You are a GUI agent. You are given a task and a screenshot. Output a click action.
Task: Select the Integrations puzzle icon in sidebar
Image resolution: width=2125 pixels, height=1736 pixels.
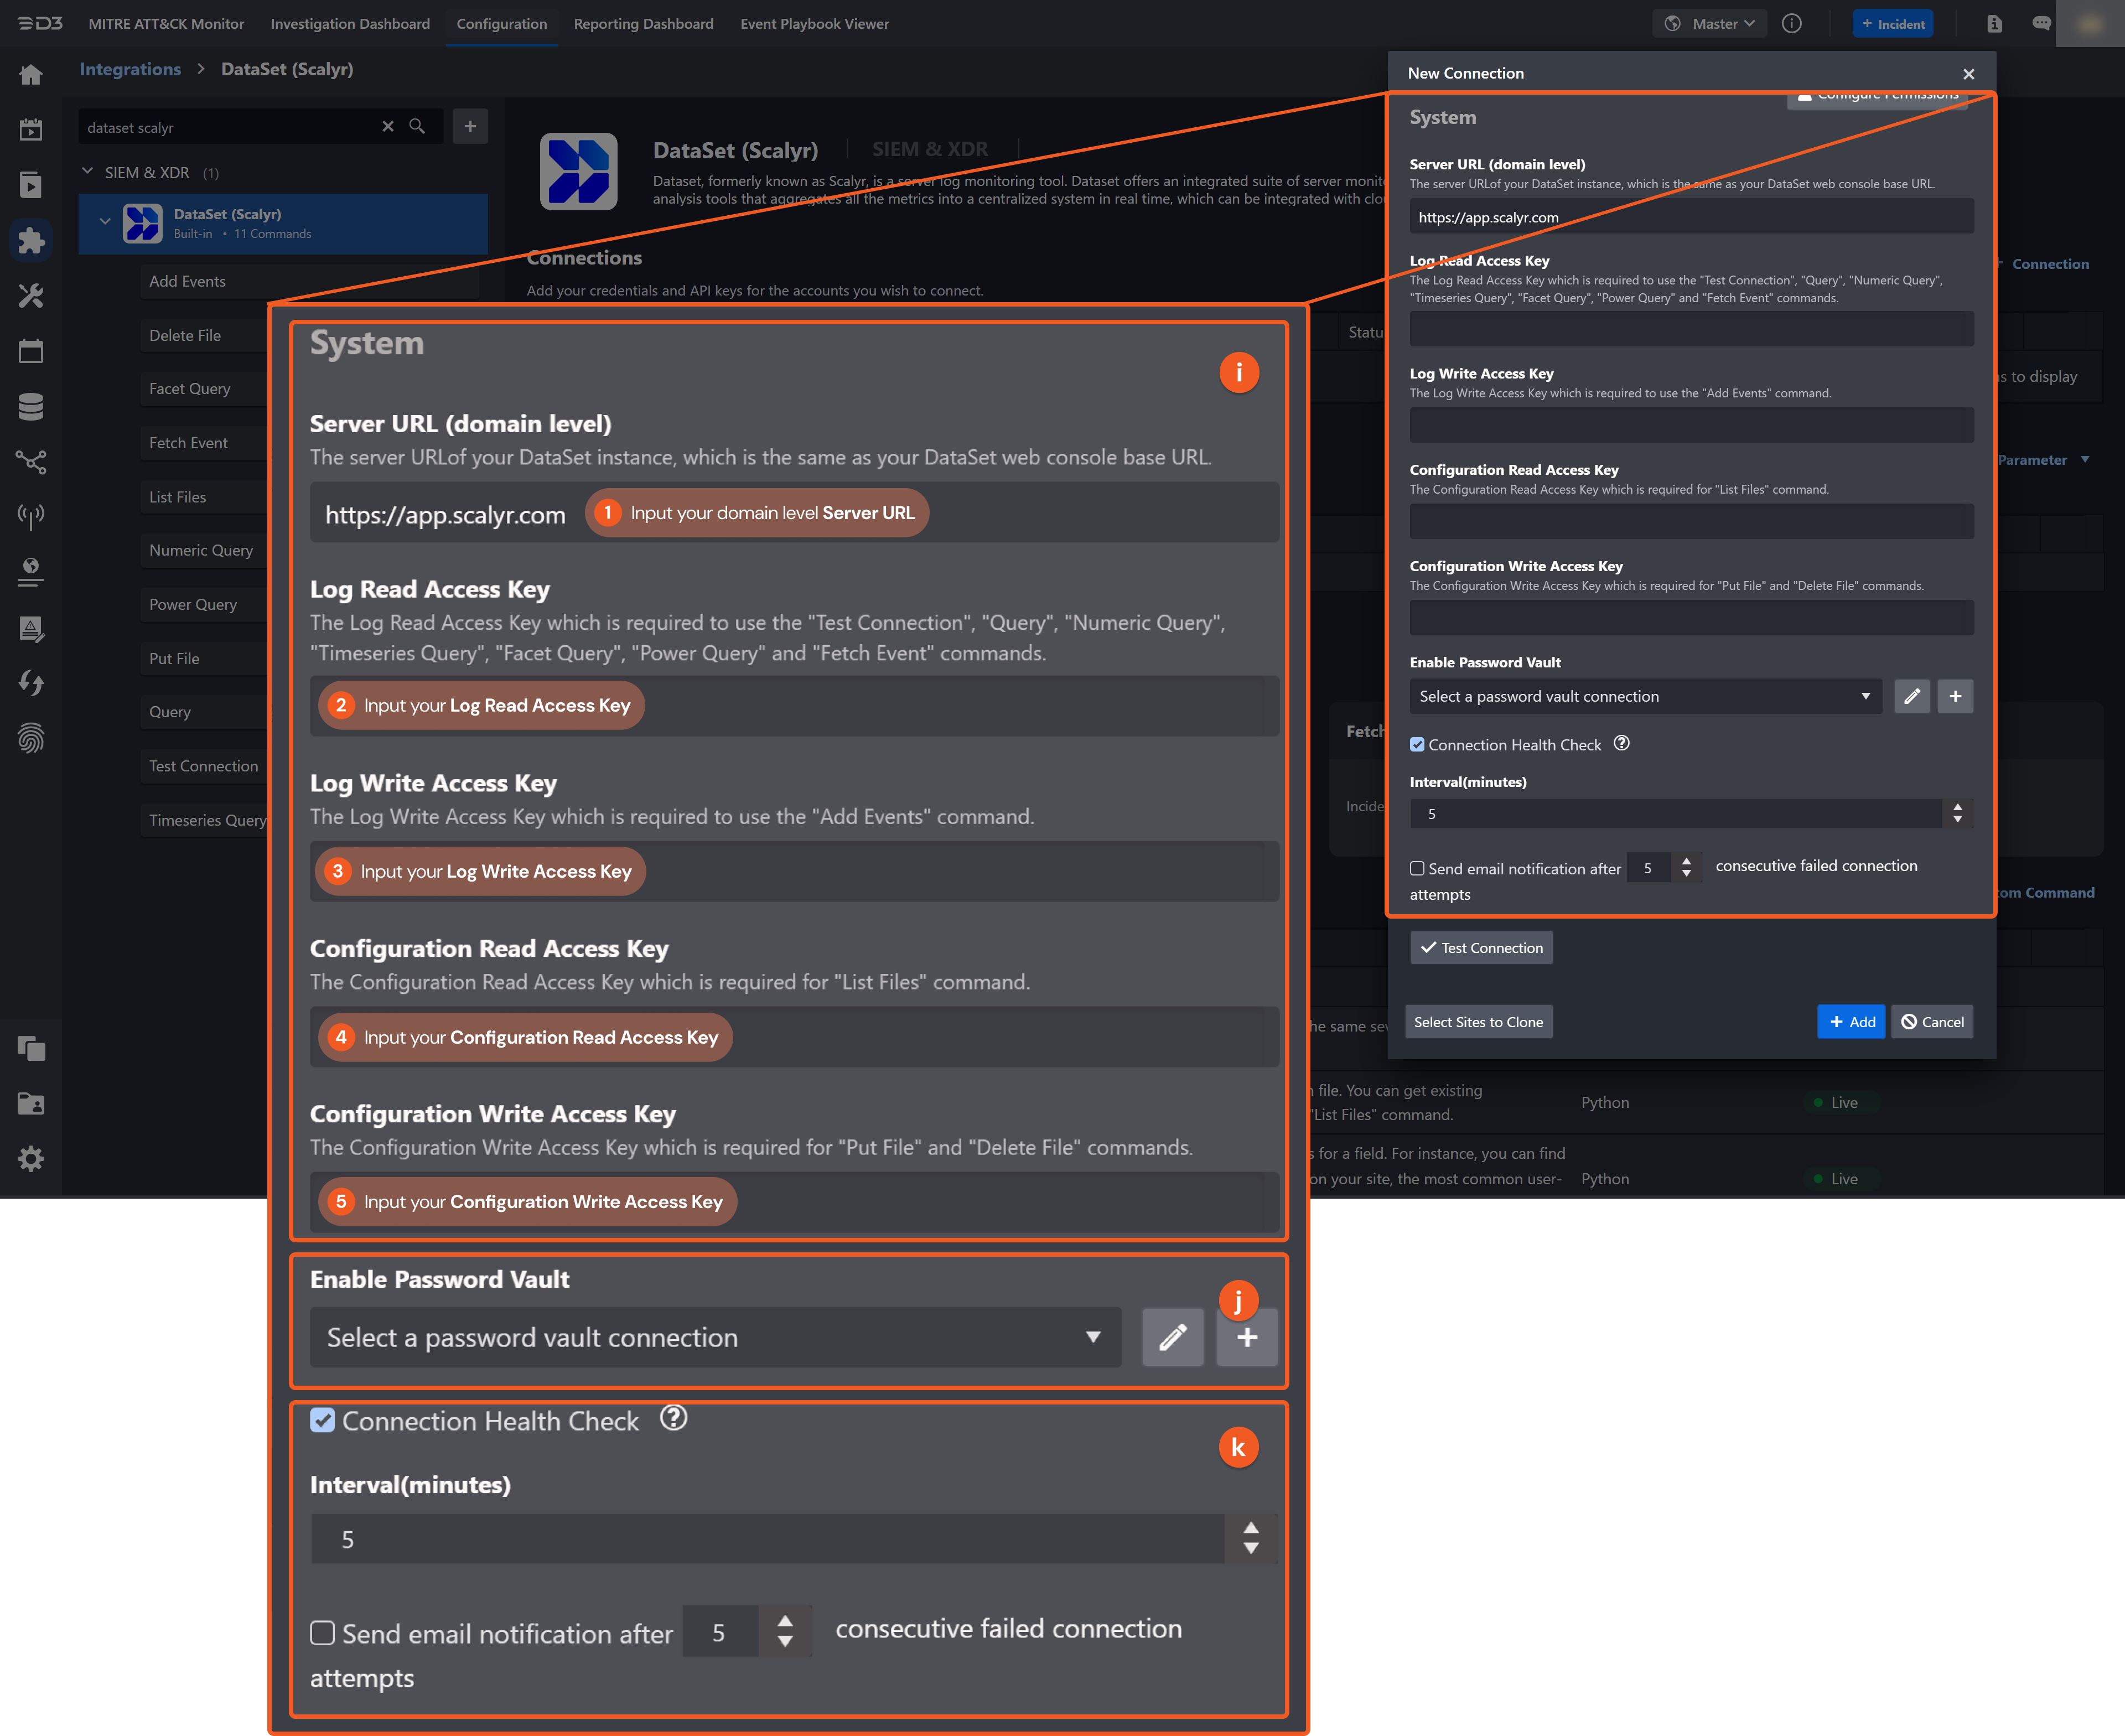click(31, 240)
